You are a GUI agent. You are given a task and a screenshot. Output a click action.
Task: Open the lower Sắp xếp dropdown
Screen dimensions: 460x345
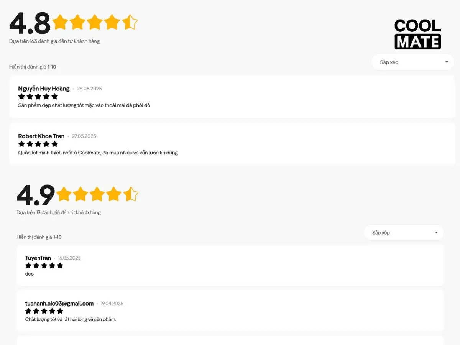point(404,233)
